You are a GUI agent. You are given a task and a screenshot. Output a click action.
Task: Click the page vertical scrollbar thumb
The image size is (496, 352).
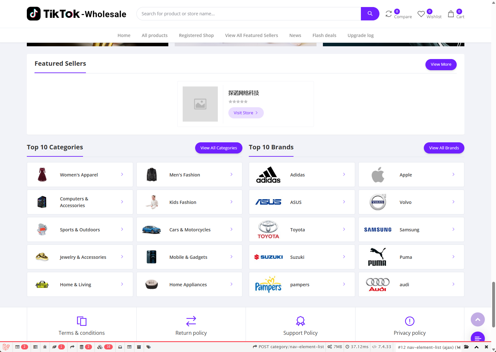(493, 304)
